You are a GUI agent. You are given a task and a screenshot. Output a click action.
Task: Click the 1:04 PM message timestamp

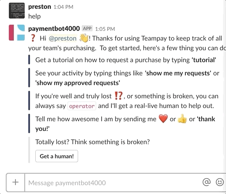point(63,7)
